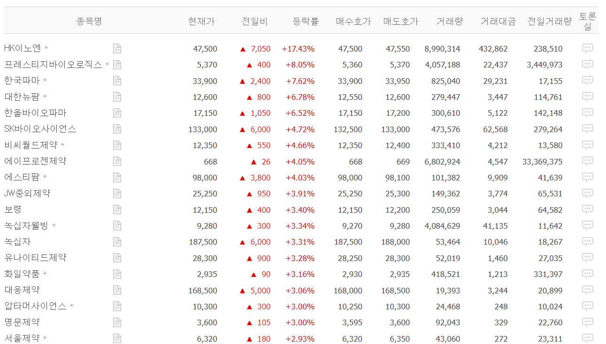Viewport: 606px width, 344px height.
Task: Click the 187,500 current price of 녹십자
Action: pyautogui.click(x=203, y=242)
